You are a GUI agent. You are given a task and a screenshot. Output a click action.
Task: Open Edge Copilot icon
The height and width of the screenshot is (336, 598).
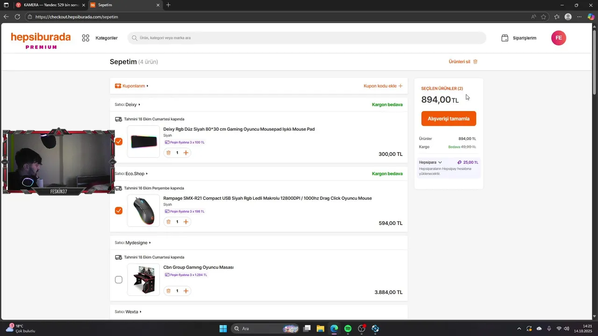coord(591,17)
